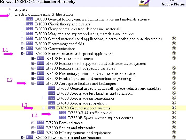Image resolution: width=186 pixels, height=140 pixels.
Task: Add B7650 Ground support systems
Action: pos(51,108)
